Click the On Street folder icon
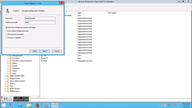 [x=10, y=58]
